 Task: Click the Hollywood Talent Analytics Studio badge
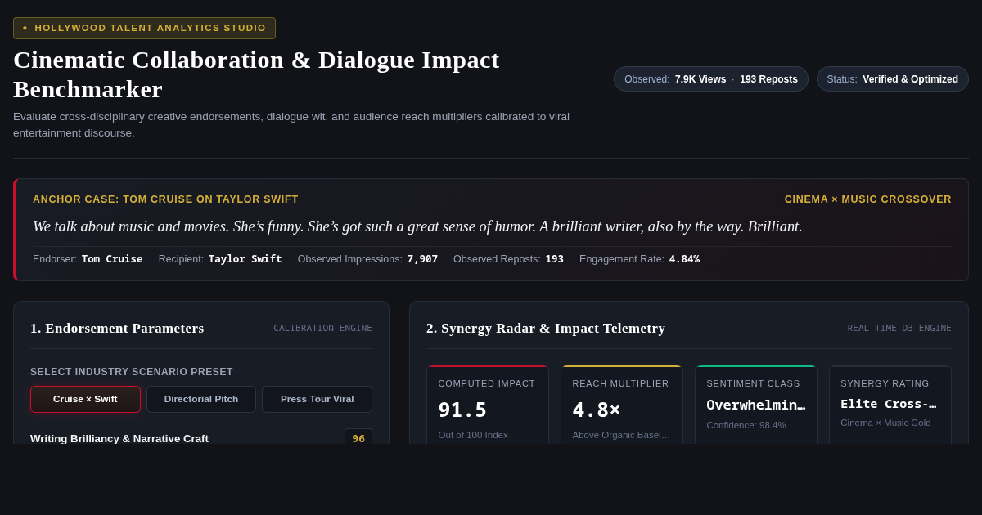[144, 28]
